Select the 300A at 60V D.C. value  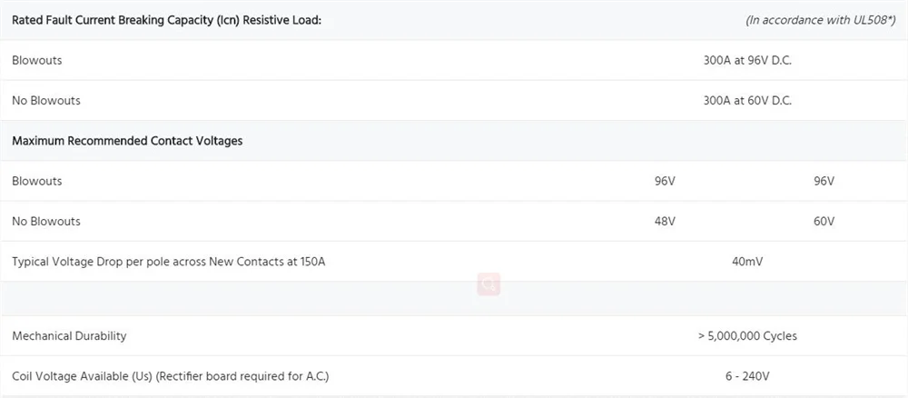pos(747,100)
